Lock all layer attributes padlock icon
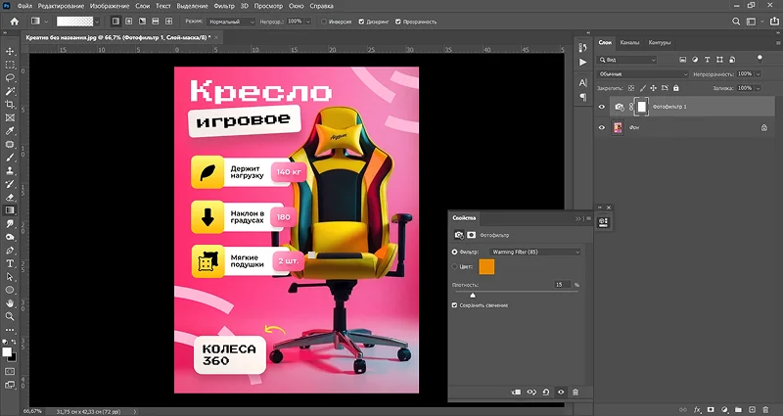 tap(675, 88)
